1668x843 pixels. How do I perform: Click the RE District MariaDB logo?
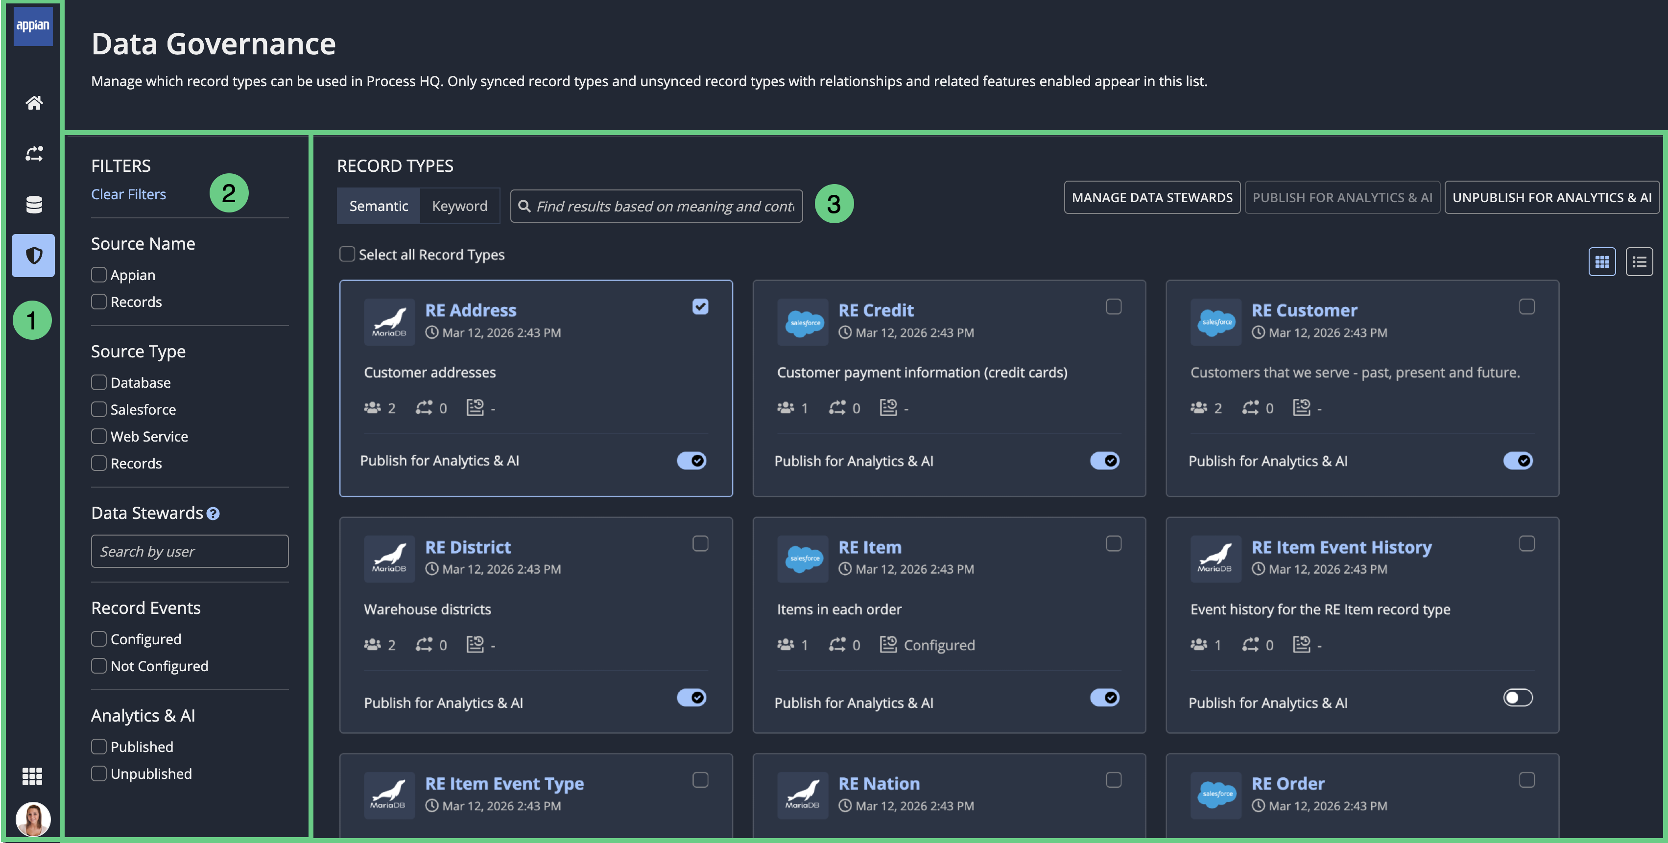[389, 559]
